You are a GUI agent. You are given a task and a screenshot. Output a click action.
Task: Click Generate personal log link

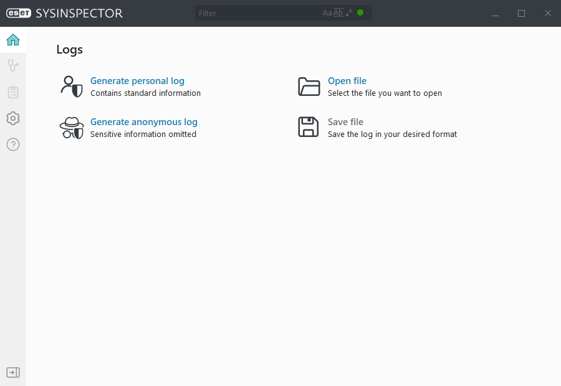tap(137, 81)
